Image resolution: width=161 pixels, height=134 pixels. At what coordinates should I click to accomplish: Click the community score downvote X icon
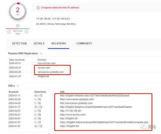[x=9, y=32]
